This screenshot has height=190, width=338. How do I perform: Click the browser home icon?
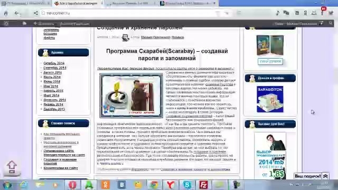[x=6, y=13]
